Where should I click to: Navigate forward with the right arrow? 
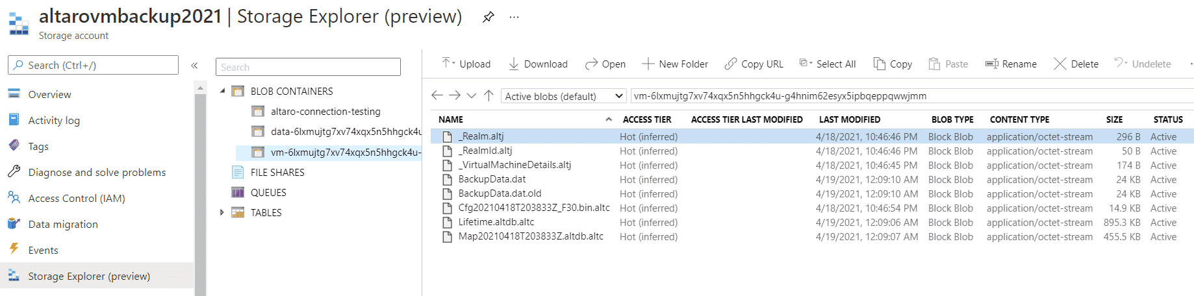coord(455,95)
